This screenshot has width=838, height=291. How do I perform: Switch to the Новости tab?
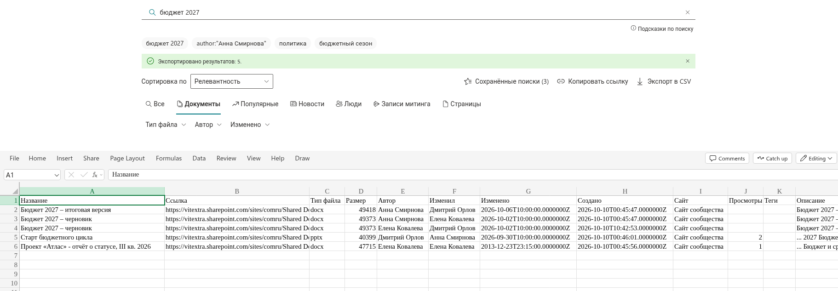(307, 104)
